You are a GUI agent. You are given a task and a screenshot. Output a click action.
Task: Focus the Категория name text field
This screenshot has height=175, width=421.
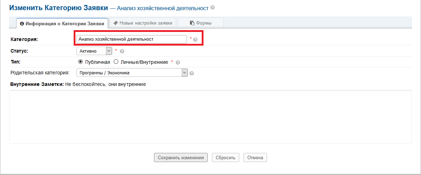coord(132,39)
